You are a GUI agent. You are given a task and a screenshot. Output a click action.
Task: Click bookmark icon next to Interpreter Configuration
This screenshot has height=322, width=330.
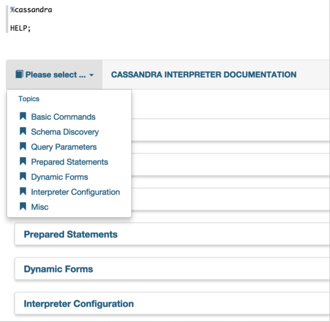pyautogui.click(x=22, y=191)
